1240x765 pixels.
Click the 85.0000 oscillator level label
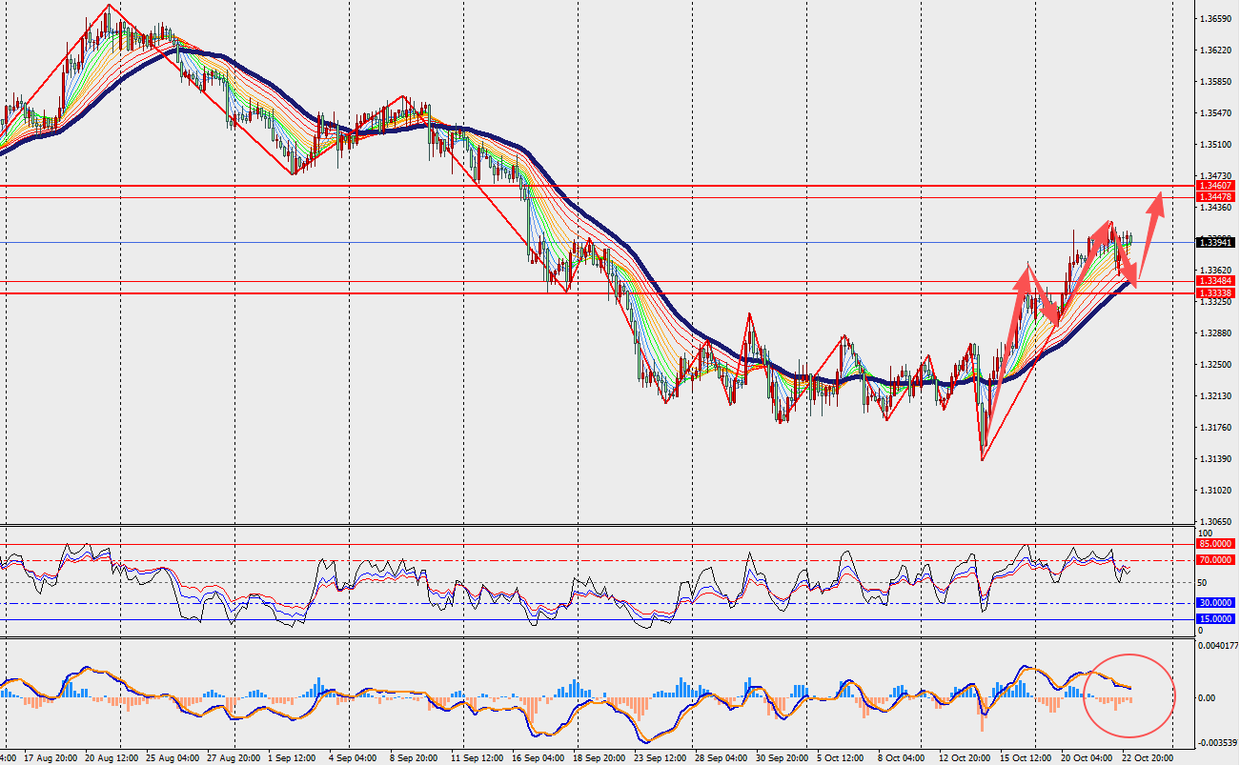coord(1216,544)
